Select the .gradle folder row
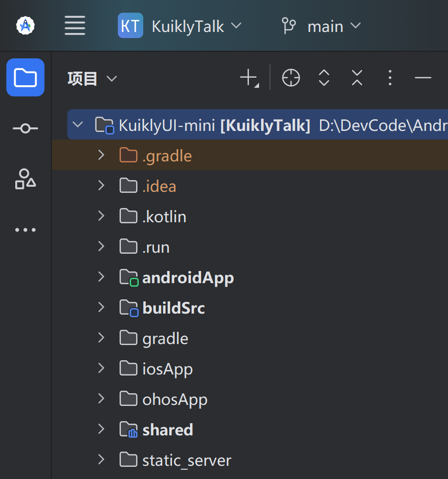Screen dimensions: 448x479 tap(250, 155)
